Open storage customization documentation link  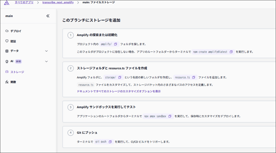[119, 91]
